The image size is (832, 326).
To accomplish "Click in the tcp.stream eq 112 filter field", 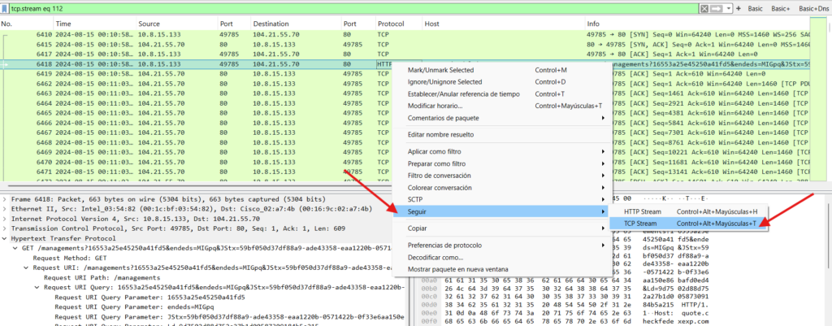I will (325, 8).
